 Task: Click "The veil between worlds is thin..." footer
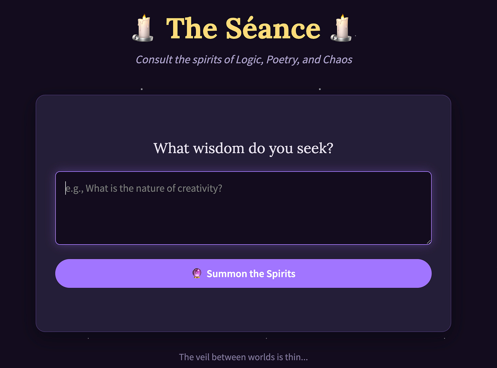pyautogui.click(x=243, y=357)
